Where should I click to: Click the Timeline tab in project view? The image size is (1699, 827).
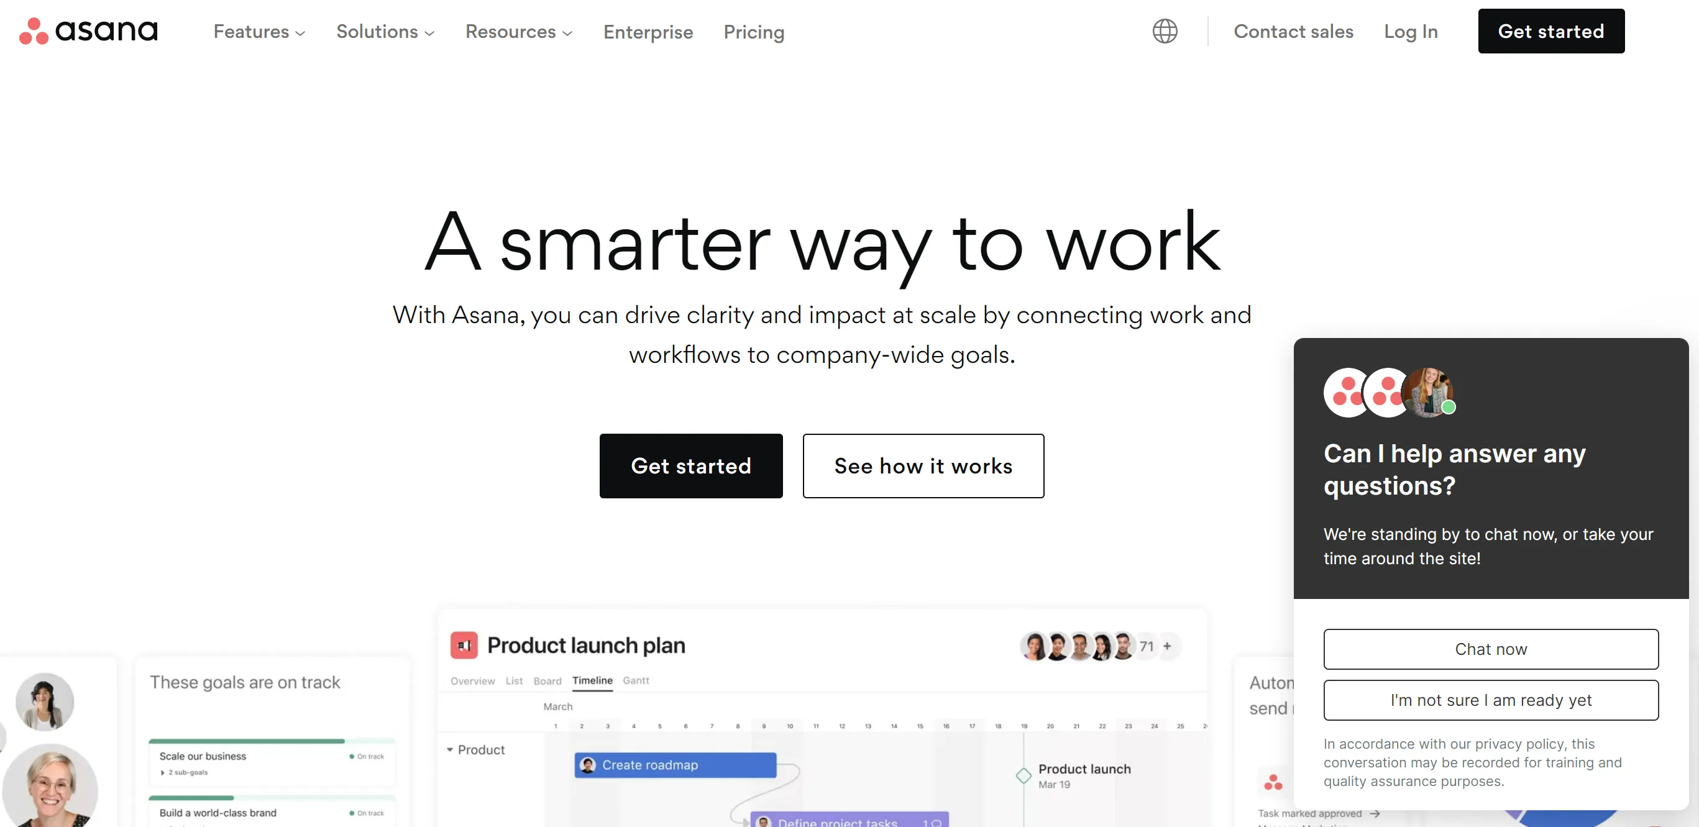(592, 680)
